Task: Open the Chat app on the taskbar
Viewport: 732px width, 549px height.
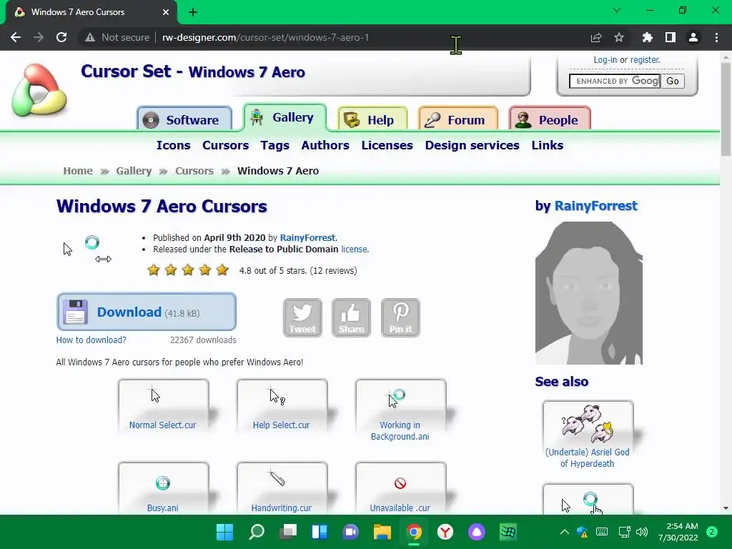Action: click(350, 532)
